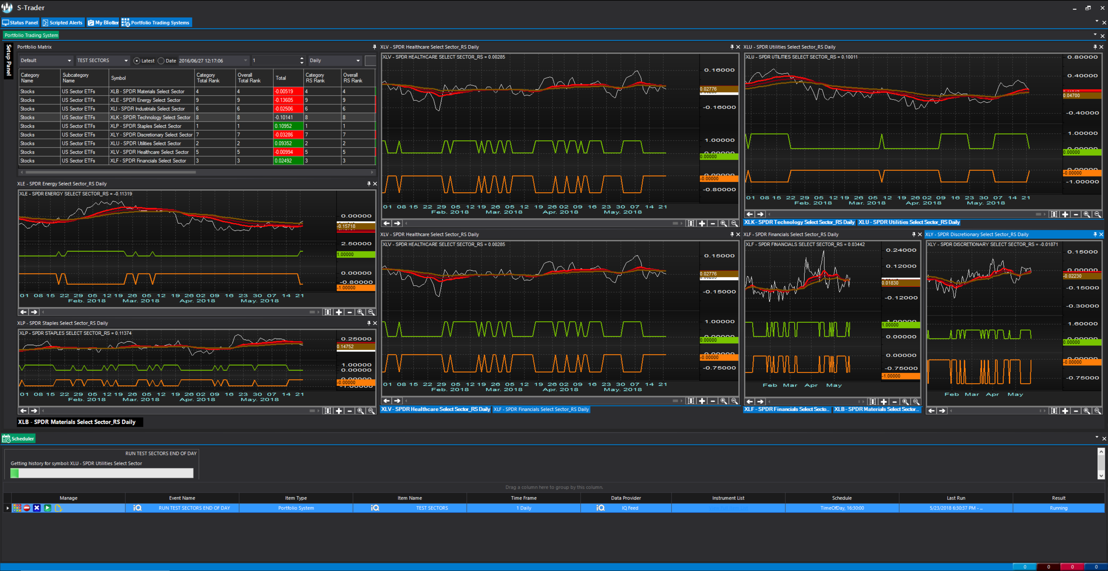The image size is (1108, 571).
Task: Expand the scheduler row arrow
Action: pyautogui.click(x=7, y=508)
